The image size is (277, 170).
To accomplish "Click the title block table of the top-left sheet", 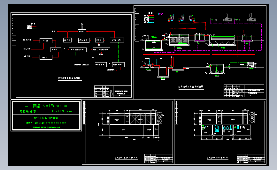I will [x=113, y=91].
